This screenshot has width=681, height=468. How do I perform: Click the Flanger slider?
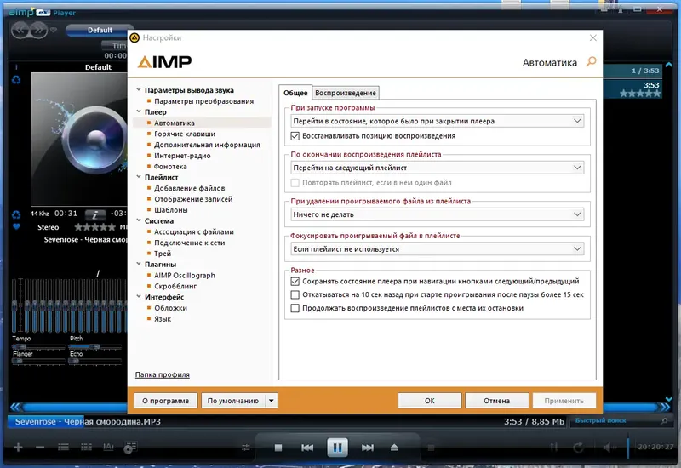(x=38, y=361)
